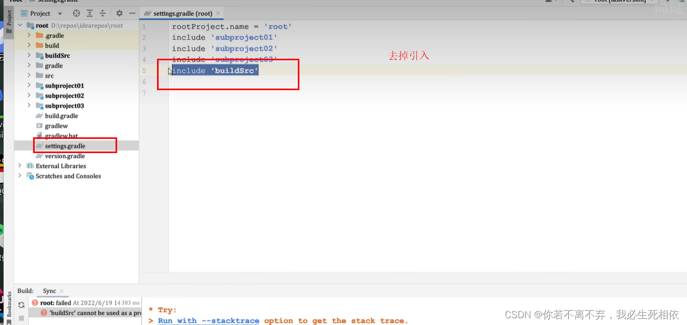The width and height of the screenshot is (687, 325).
Task: Close the settings.gradle (root) tab
Action: pyautogui.click(x=218, y=13)
